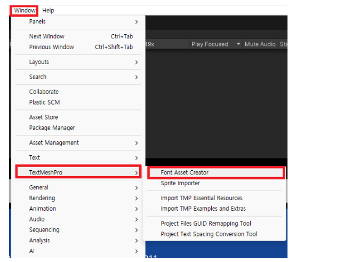The height and width of the screenshot is (262, 337).
Task: Choose Collaborate from Window menu
Action: [x=78, y=92]
